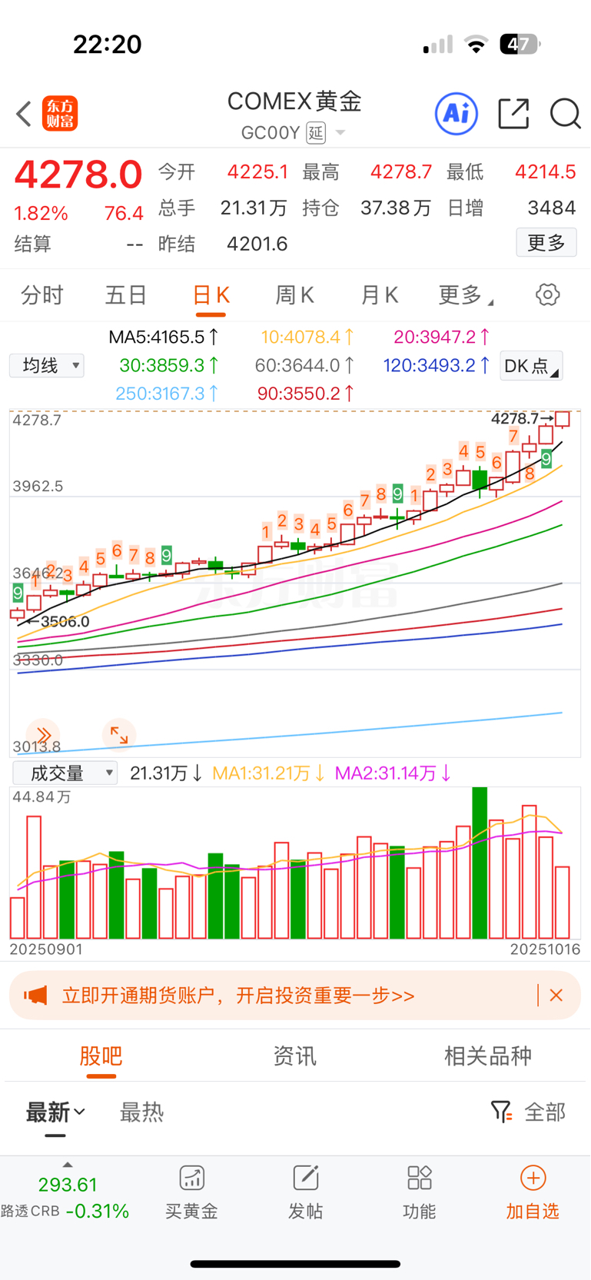This screenshot has width=591, height=1280.
Task: Tap 全部 filter label
Action: click(x=545, y=1112)
